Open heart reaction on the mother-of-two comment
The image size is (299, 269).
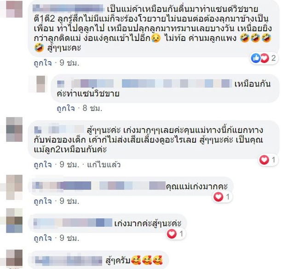pyautogui.click(x=264, y=160)
